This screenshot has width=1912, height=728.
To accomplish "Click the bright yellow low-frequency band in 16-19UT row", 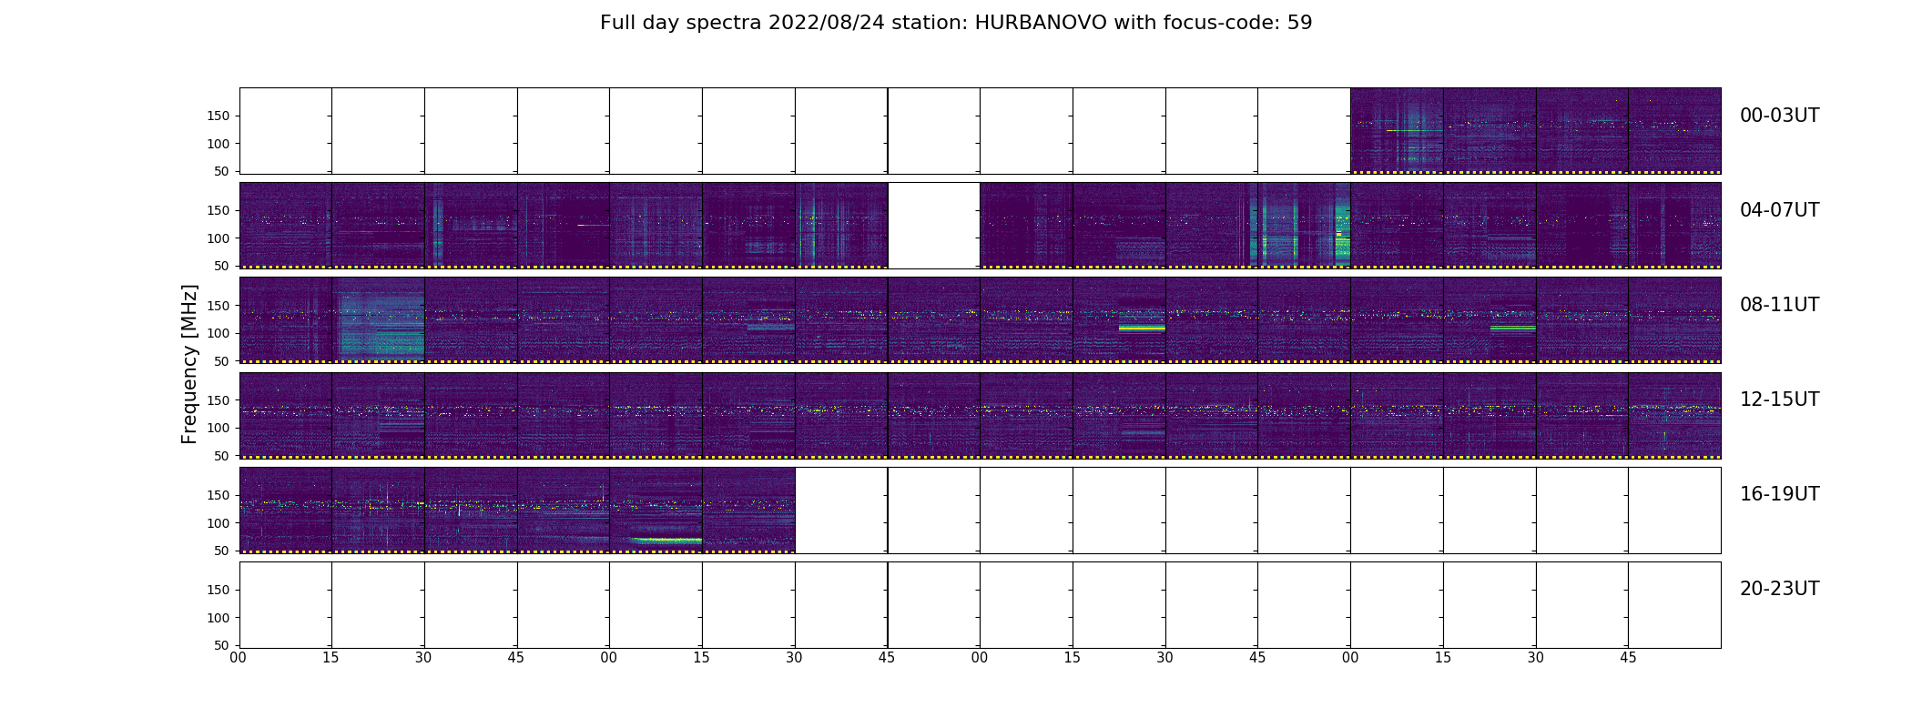I will pyautogui.click(x=666, y=541).
